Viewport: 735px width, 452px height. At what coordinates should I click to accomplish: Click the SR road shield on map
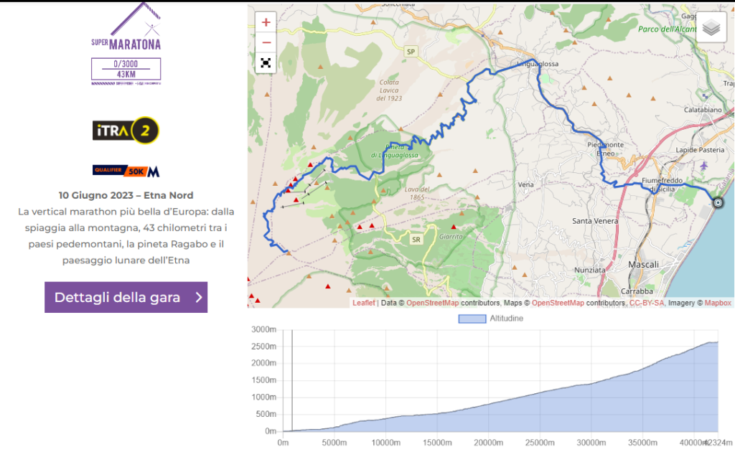(416, 240)
